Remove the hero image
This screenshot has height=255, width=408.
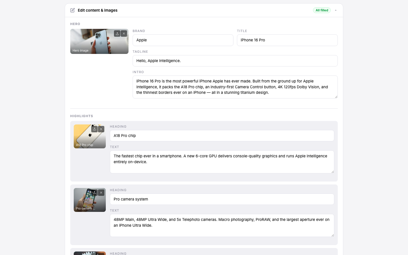[x=124, y=34]
